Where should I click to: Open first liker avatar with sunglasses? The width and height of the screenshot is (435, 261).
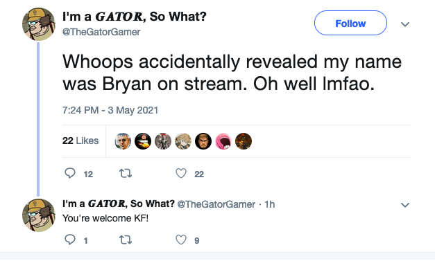(x=123, y=141)
